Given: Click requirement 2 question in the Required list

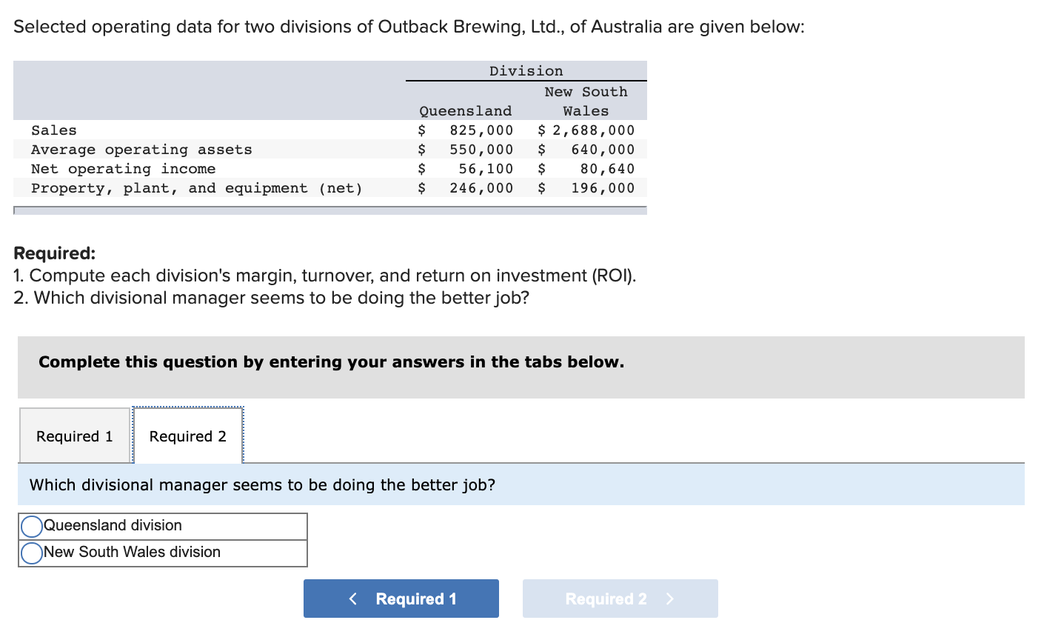Looking at the screenshot, I should pos(272,298).
